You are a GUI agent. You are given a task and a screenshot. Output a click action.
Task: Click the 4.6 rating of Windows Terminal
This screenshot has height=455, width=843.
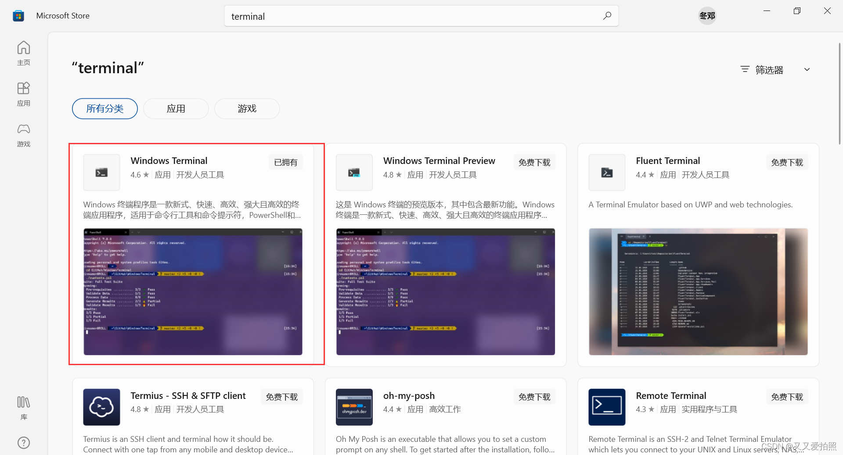coord(140,175)
